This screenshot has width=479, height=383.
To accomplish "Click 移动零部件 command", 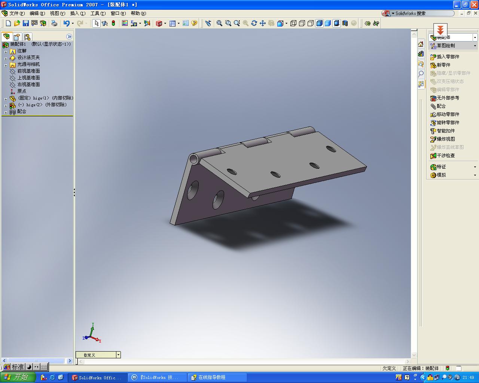I will tap(445, 114).
